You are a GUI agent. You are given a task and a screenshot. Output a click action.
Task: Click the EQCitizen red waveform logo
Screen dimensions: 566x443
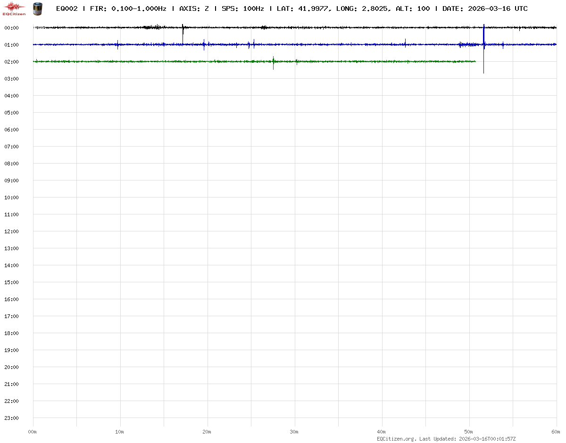click(15, 8)
